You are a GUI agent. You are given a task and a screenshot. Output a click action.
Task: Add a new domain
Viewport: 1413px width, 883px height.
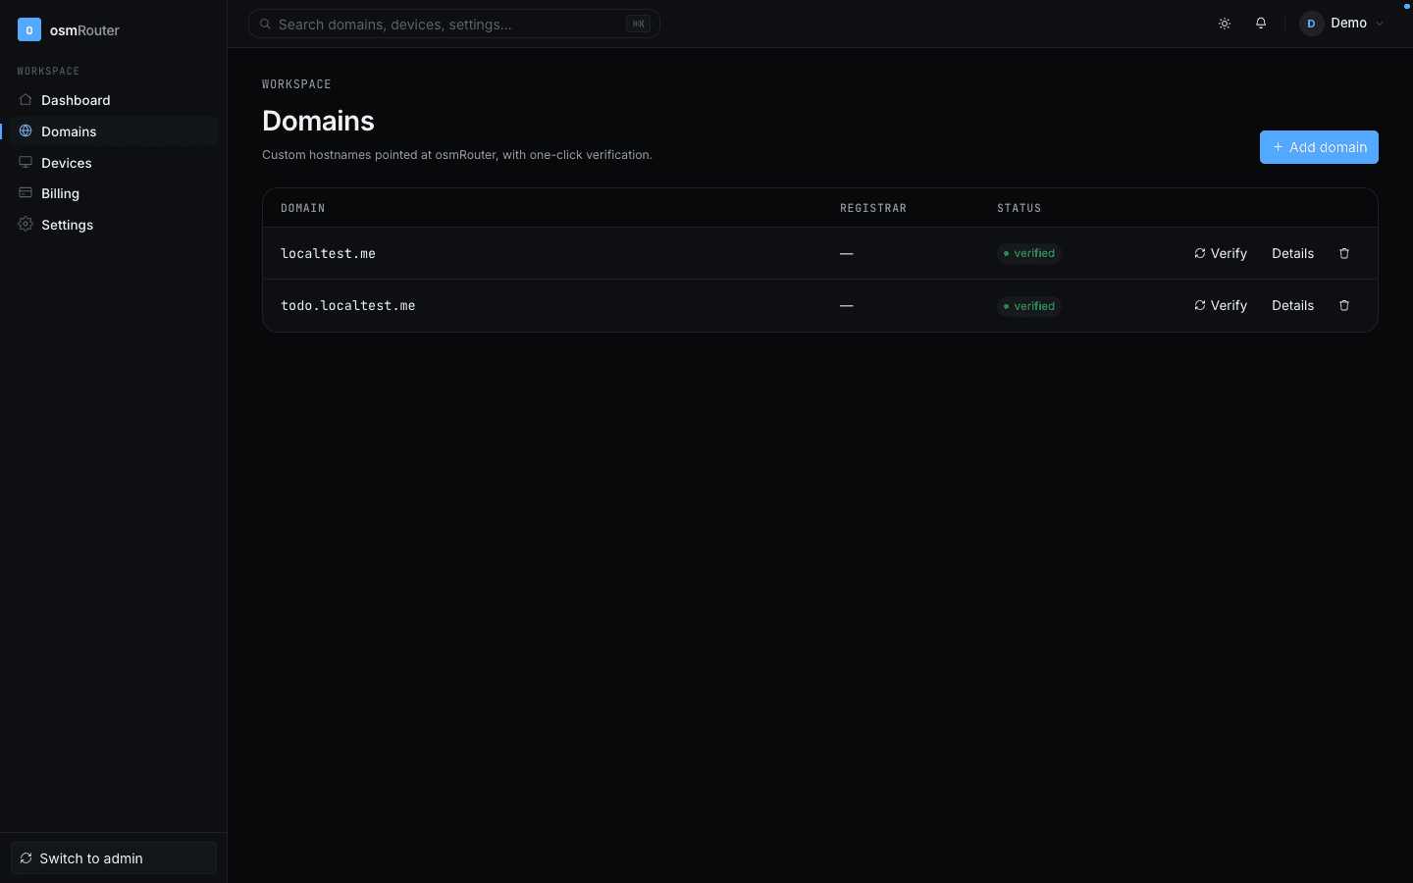[1319, 147]
